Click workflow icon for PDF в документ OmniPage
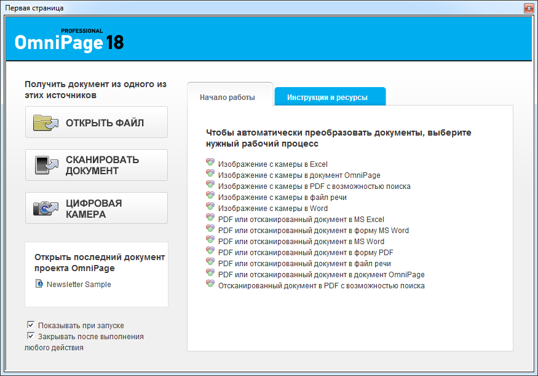The image size is (538, 376). pos(210,272)
